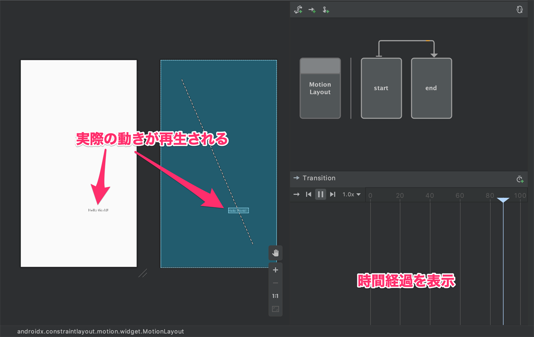
Task: Click the timeline playhead marker
Action: tap(503, 201)
